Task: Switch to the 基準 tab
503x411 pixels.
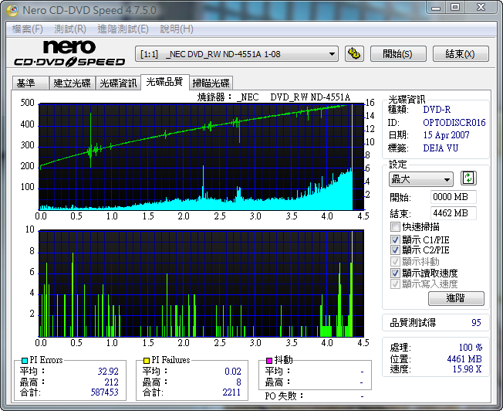Action: [x=31, y=83]
